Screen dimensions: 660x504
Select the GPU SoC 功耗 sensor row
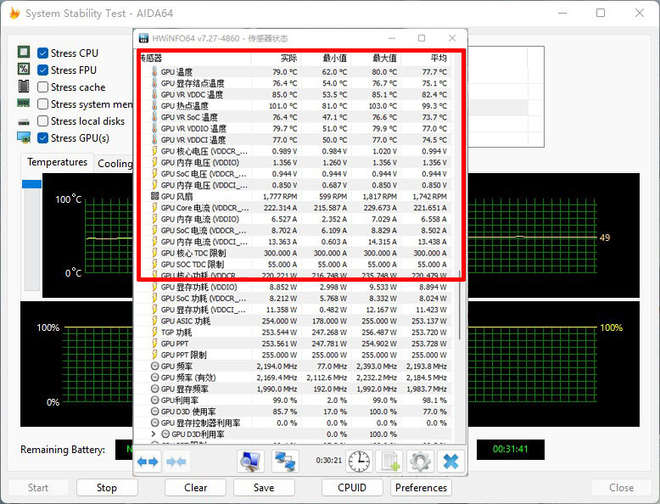click(293, 298)
